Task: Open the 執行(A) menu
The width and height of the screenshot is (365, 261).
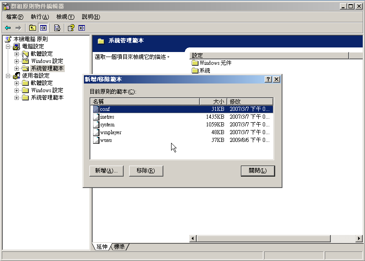Action: point(40,17)
